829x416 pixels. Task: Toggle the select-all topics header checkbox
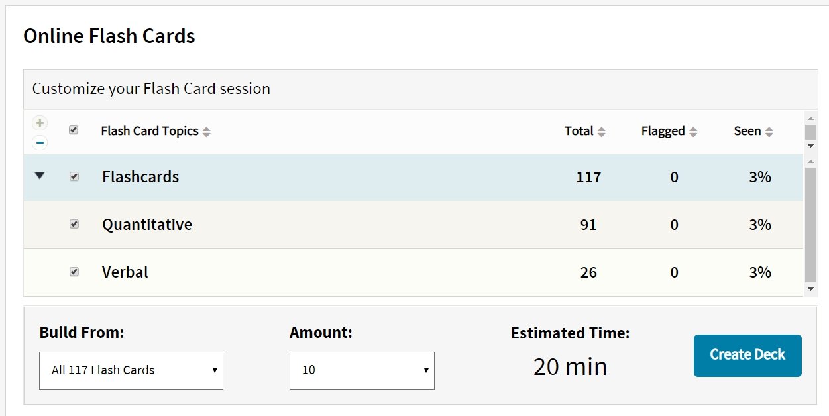74,130
